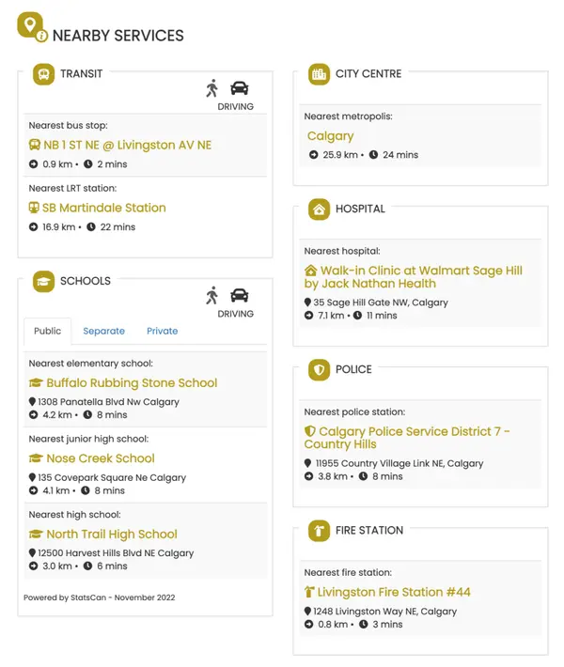564x667 pixels.
Task: Select the driving car icon in Transit
Action: coord(240,88)
